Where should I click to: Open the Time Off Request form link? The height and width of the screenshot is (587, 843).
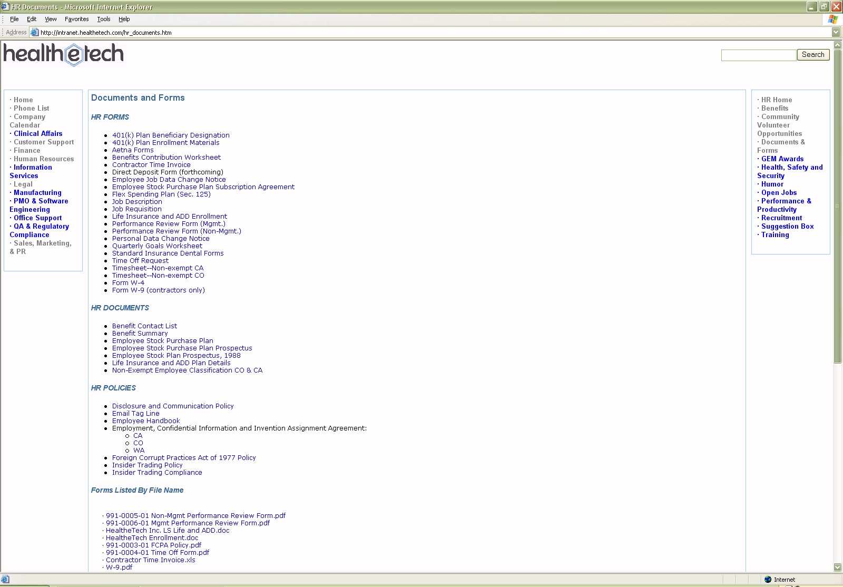tap(140, 260)
